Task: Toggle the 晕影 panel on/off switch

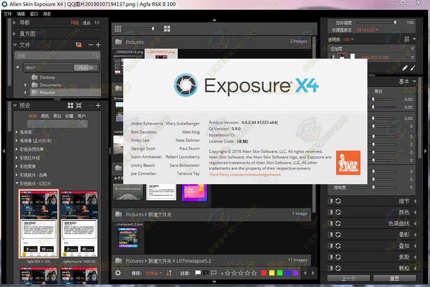Action: pyautogui.click(x=330, y=235)
